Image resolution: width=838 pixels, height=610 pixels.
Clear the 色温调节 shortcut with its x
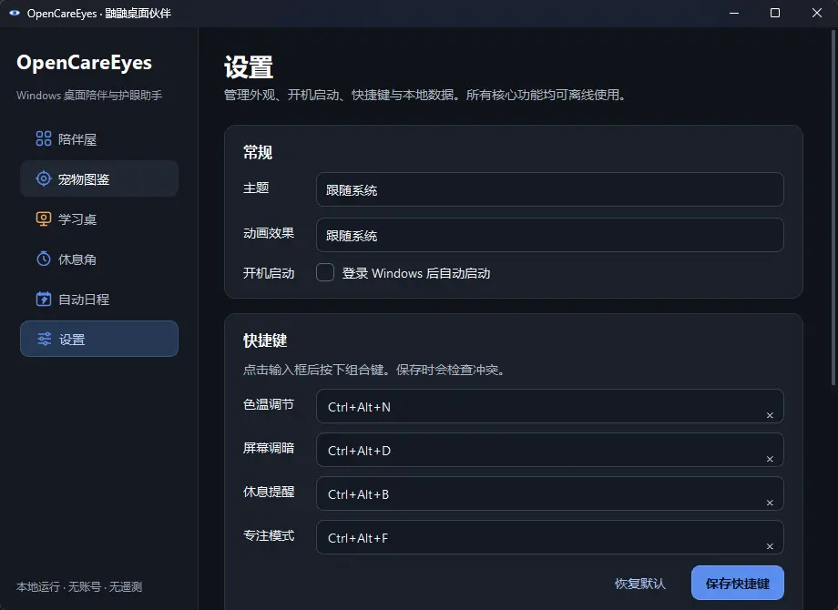pos(770,415)
